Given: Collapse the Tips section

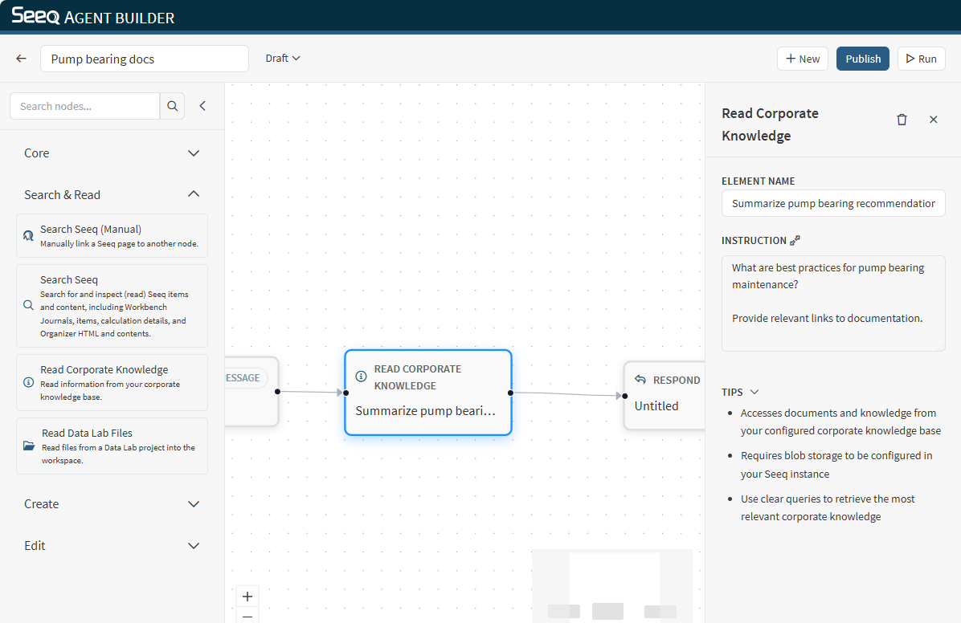Looking at the screenshot, I should [754, 392].
